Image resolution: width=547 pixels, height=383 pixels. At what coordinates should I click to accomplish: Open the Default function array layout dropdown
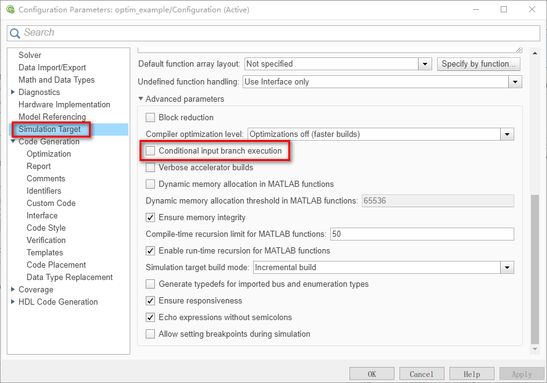click(x=424, y=64)
